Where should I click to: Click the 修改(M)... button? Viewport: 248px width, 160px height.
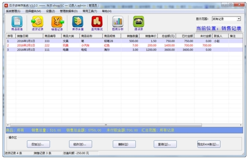[80, 144]
